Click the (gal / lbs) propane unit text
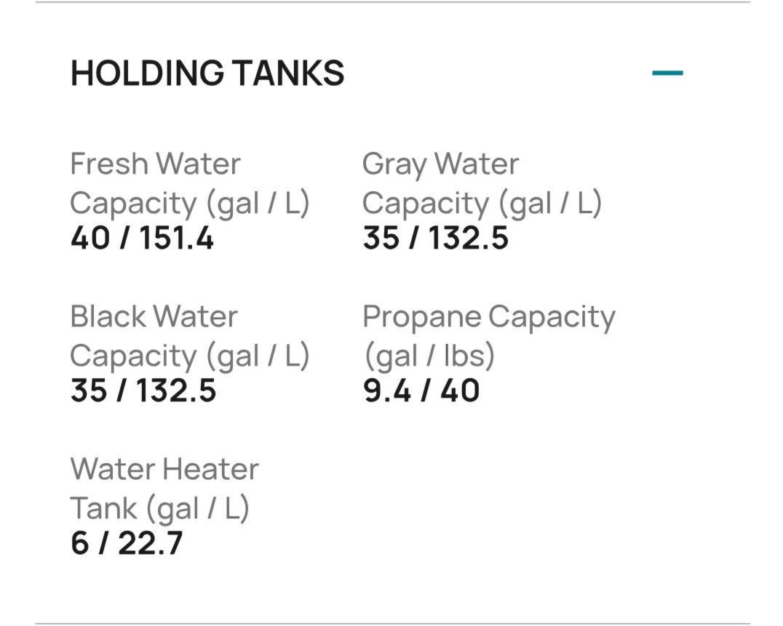 (x=429, y=356)
